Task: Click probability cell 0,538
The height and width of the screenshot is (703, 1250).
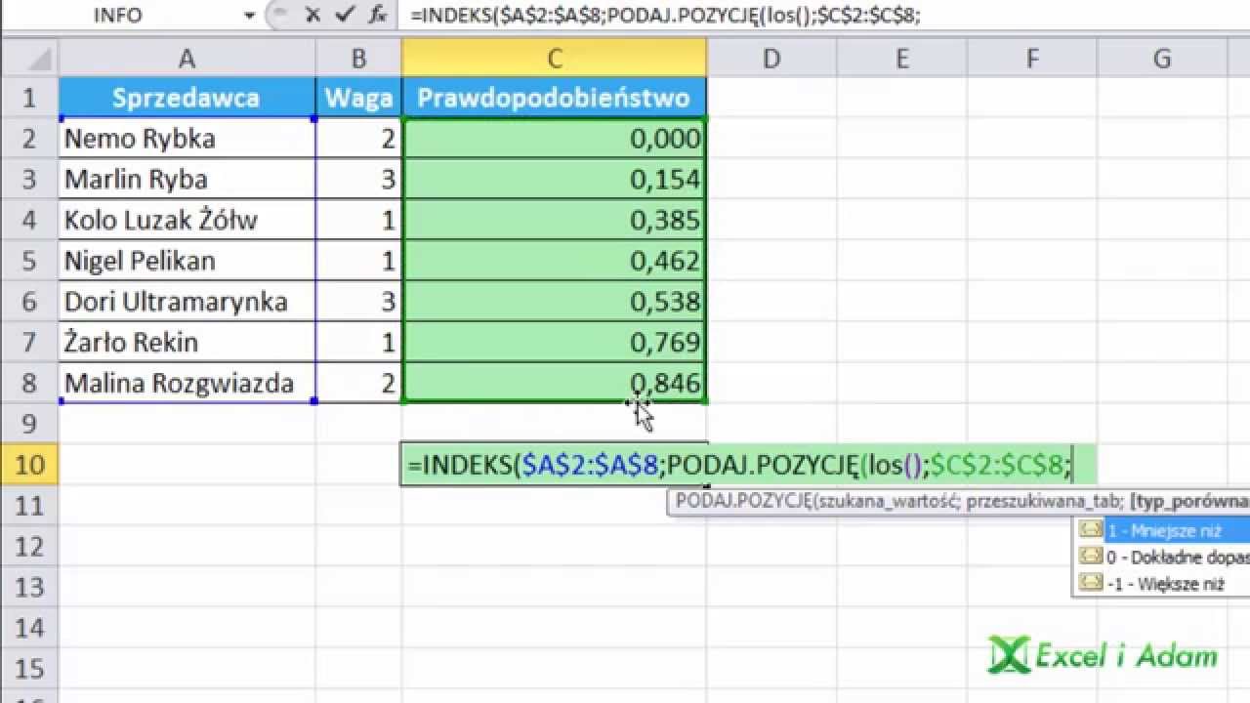Action: point(554,302)
